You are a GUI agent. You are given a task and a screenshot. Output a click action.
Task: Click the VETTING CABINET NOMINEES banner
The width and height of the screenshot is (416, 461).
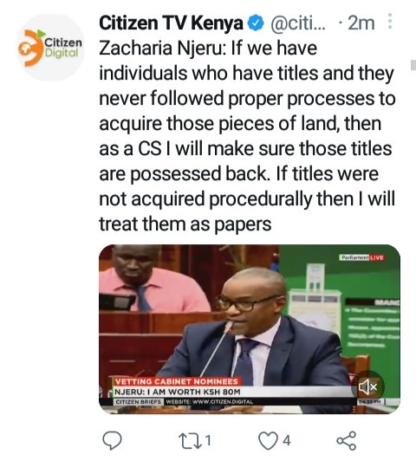177,381
